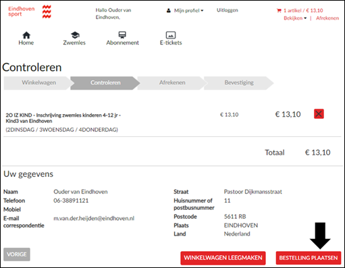
Task: Select the Bevestiging step
Action: coord(239,83)
